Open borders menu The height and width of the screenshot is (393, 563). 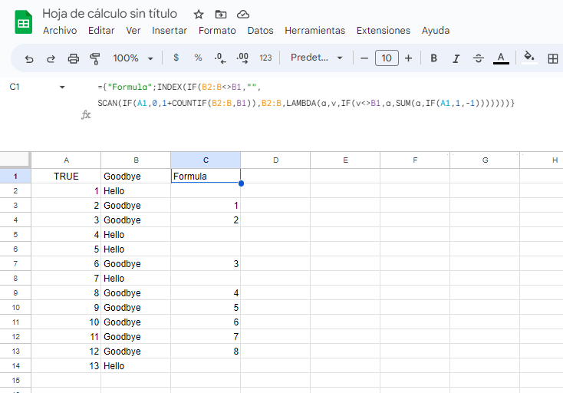pyautogui.click(x=553, y=58)
